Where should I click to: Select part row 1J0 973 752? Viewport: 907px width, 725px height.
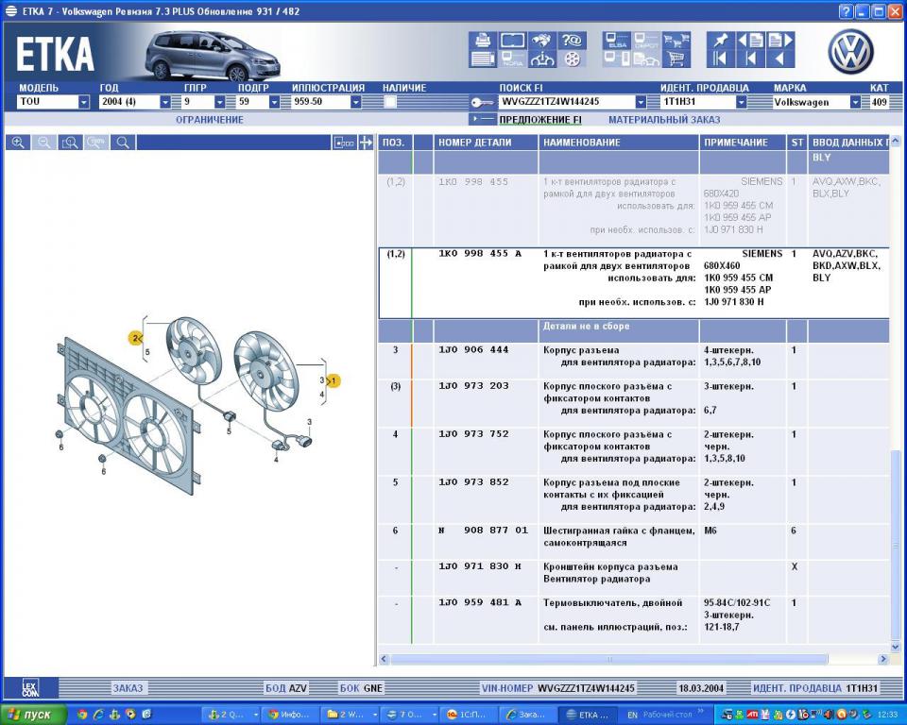pos(634,451)
